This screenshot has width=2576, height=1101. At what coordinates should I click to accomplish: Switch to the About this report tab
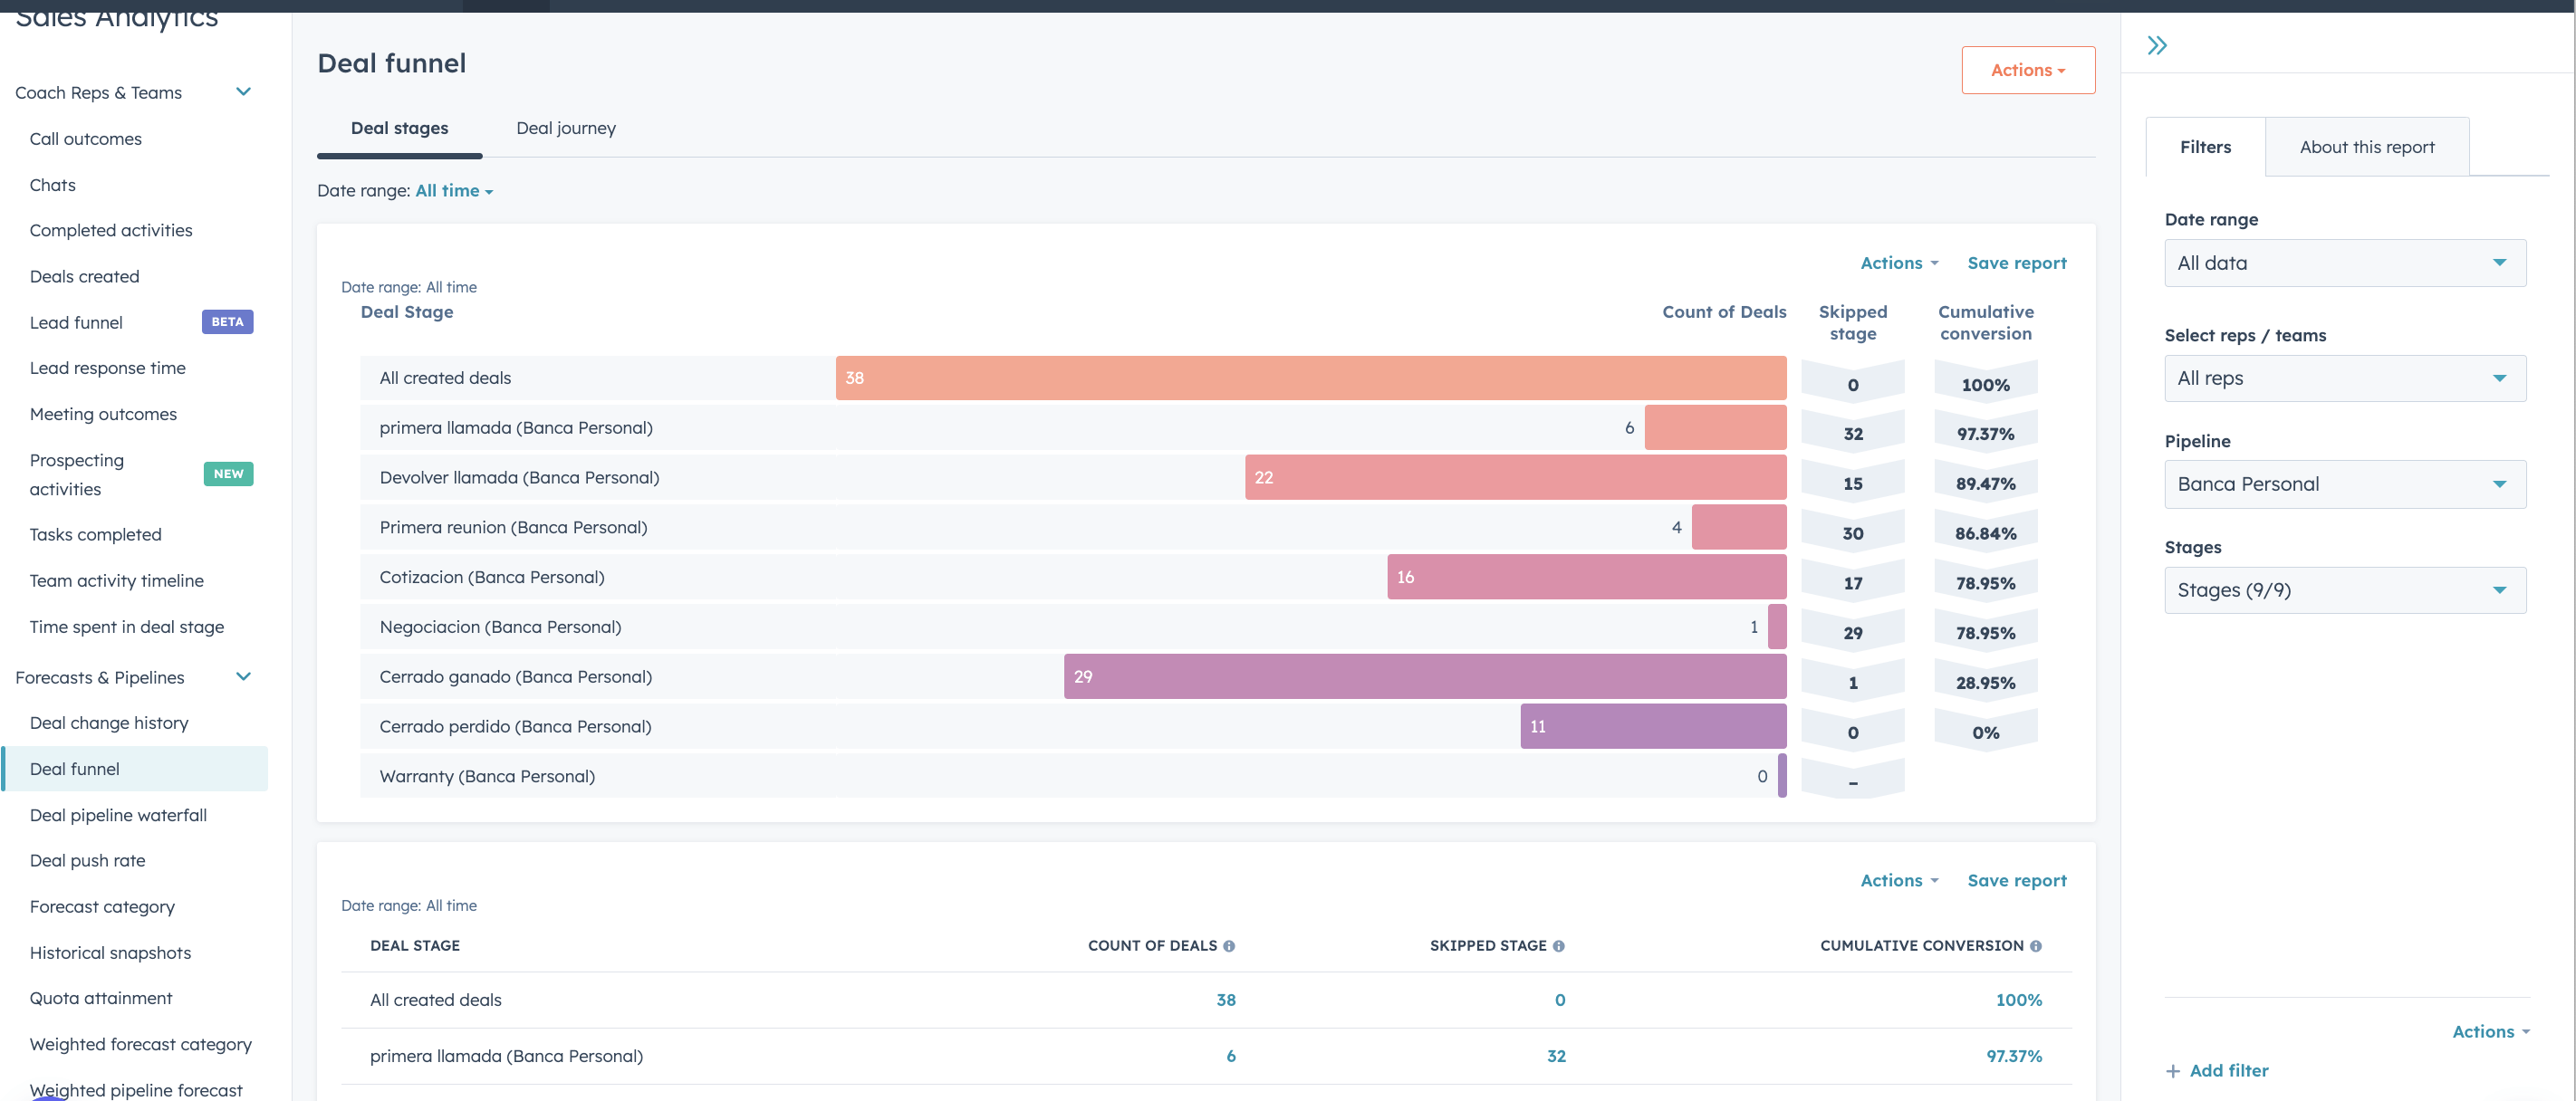click(2368, 147)
